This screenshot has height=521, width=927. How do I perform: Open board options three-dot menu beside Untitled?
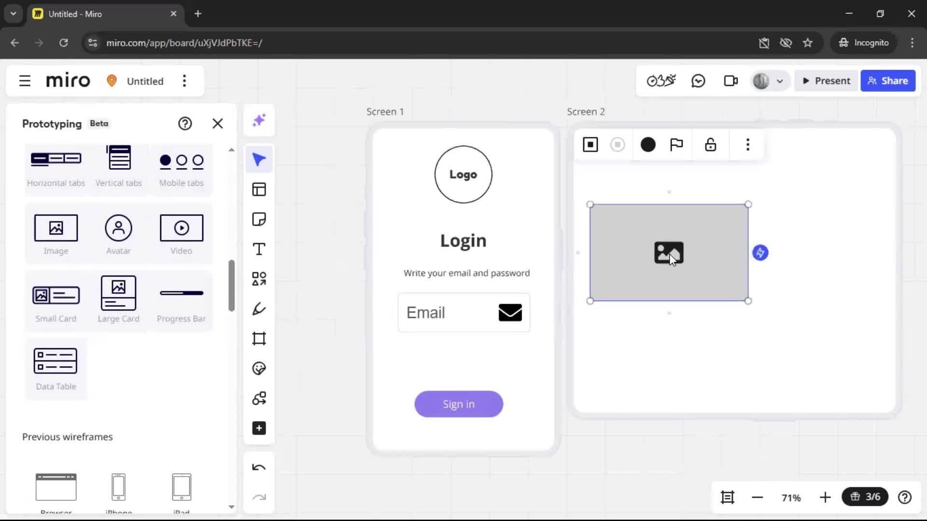pyautogui.click(x=184, y=81)
